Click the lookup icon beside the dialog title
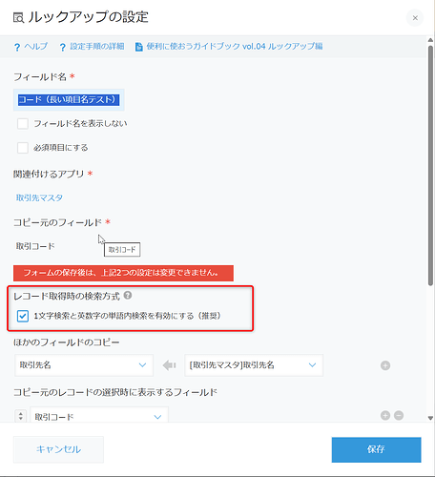 click(x=18, y=18)
